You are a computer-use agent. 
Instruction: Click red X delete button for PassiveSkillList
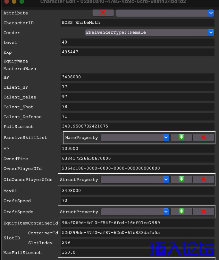pyautogui.click(x=203, y=137)
